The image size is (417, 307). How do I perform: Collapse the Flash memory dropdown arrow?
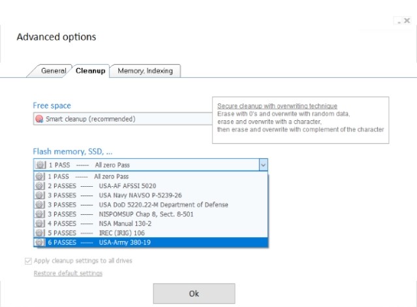(x=263, y=165)
